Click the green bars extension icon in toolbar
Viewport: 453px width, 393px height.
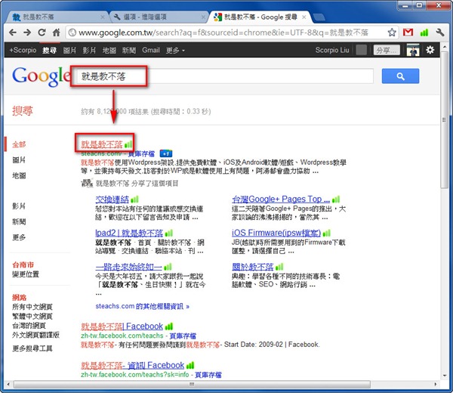[x=424, y=32]
